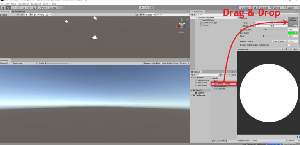300x145 pixels.
Task: Open the File menu
Action: pyautogui.click(x=2, y=4)
